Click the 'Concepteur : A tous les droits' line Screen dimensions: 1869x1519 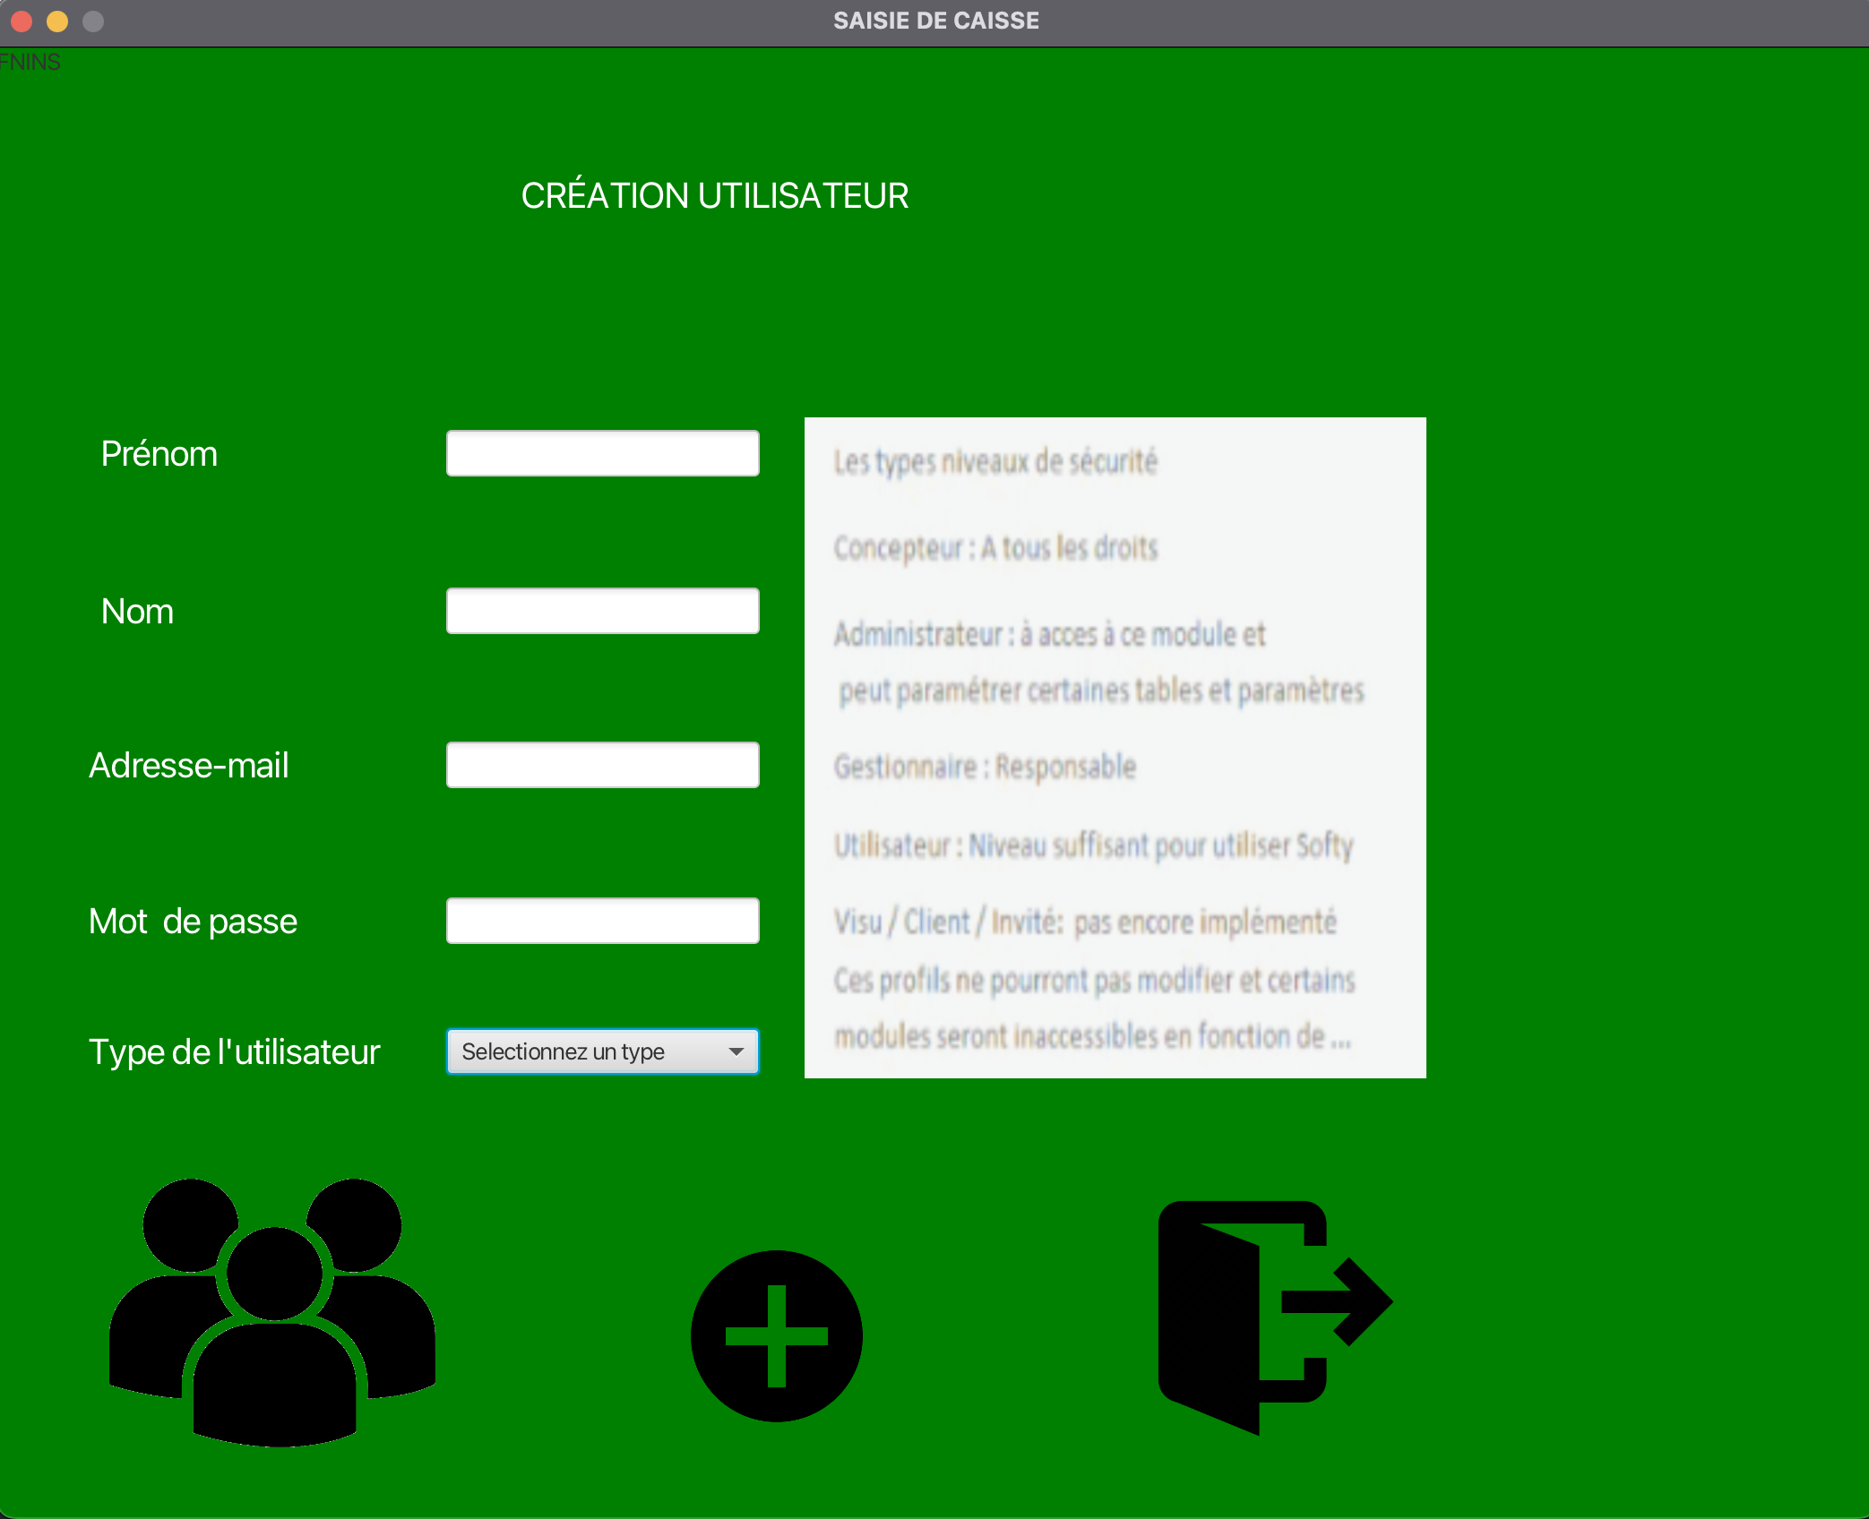click(x=995, y=547)
